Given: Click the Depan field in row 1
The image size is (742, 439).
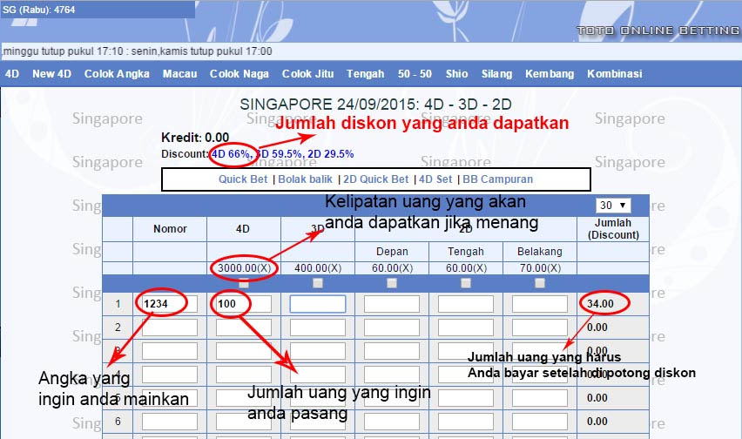Looking at the screenshot, I should coord(392,304).
